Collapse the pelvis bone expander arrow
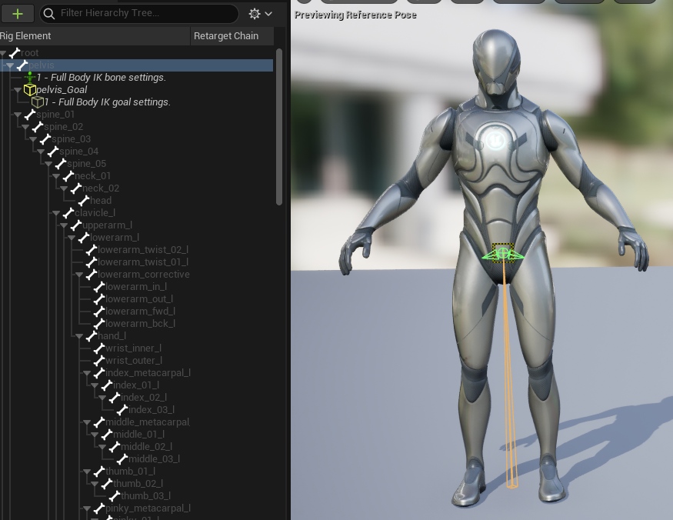 coord(10,65)
